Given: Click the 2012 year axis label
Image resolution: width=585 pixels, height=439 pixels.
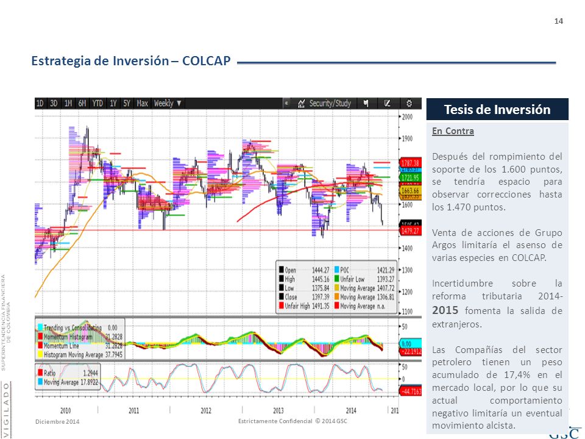Looking at the screenshot, I should pyautogui.click(x=206, y=410).
